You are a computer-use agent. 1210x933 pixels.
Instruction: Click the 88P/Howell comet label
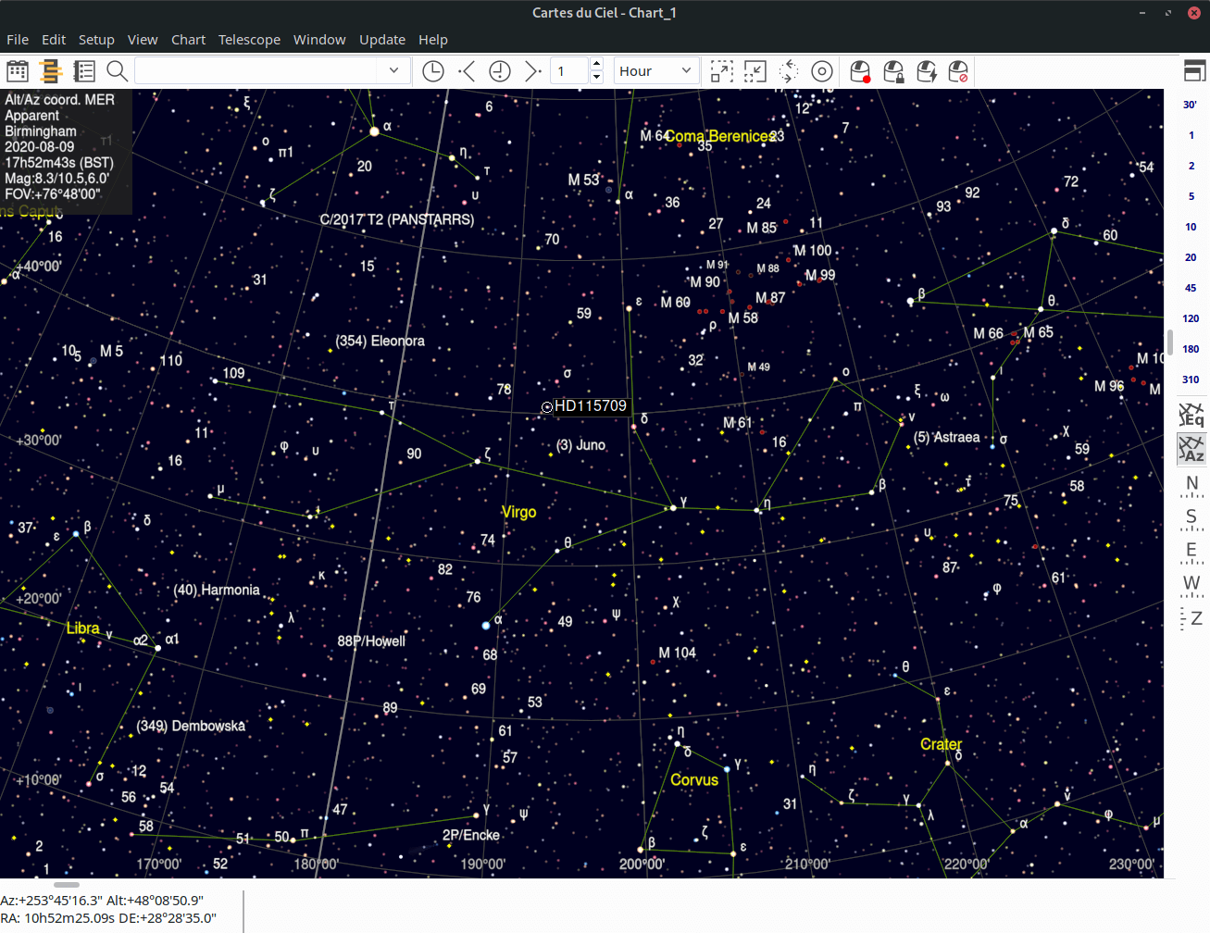[x=371, y=641]
